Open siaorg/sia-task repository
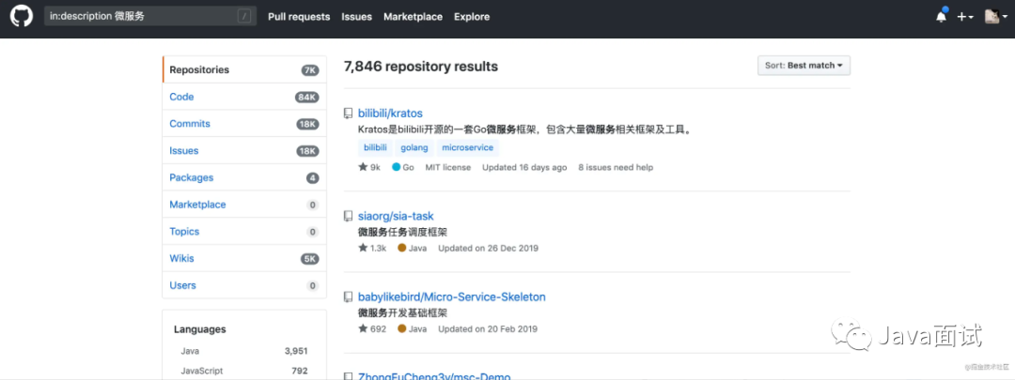 pos(396,216)
